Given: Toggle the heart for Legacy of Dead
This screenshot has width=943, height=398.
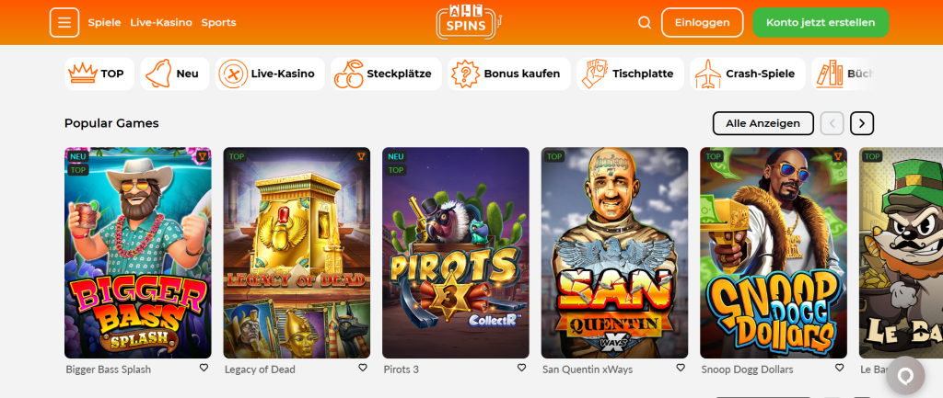Looking at the screenshot, I should click(363, 368).
